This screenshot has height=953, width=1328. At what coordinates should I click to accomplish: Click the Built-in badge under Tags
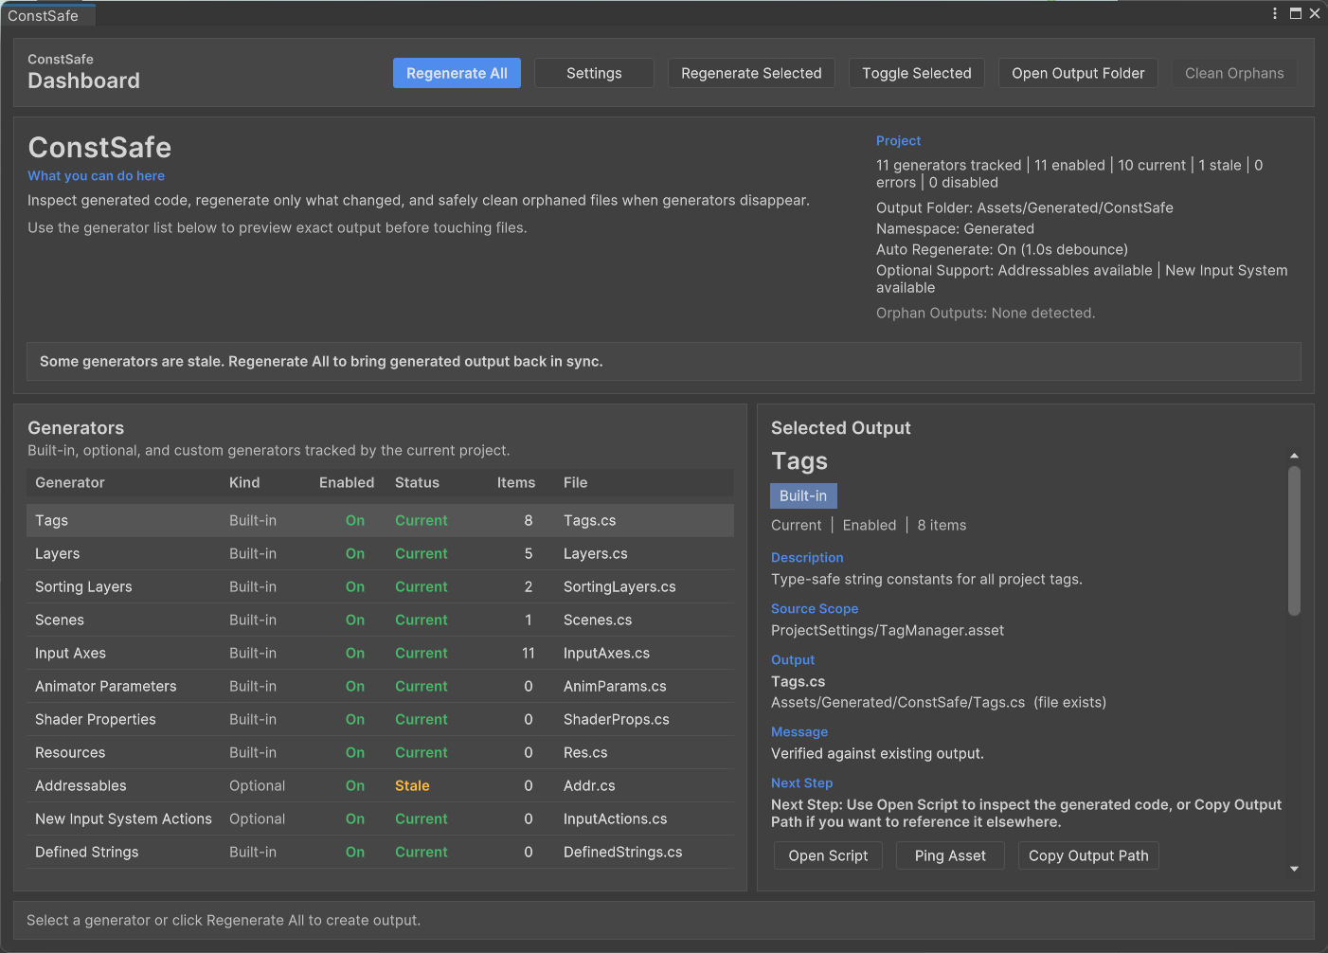[803, 495]
